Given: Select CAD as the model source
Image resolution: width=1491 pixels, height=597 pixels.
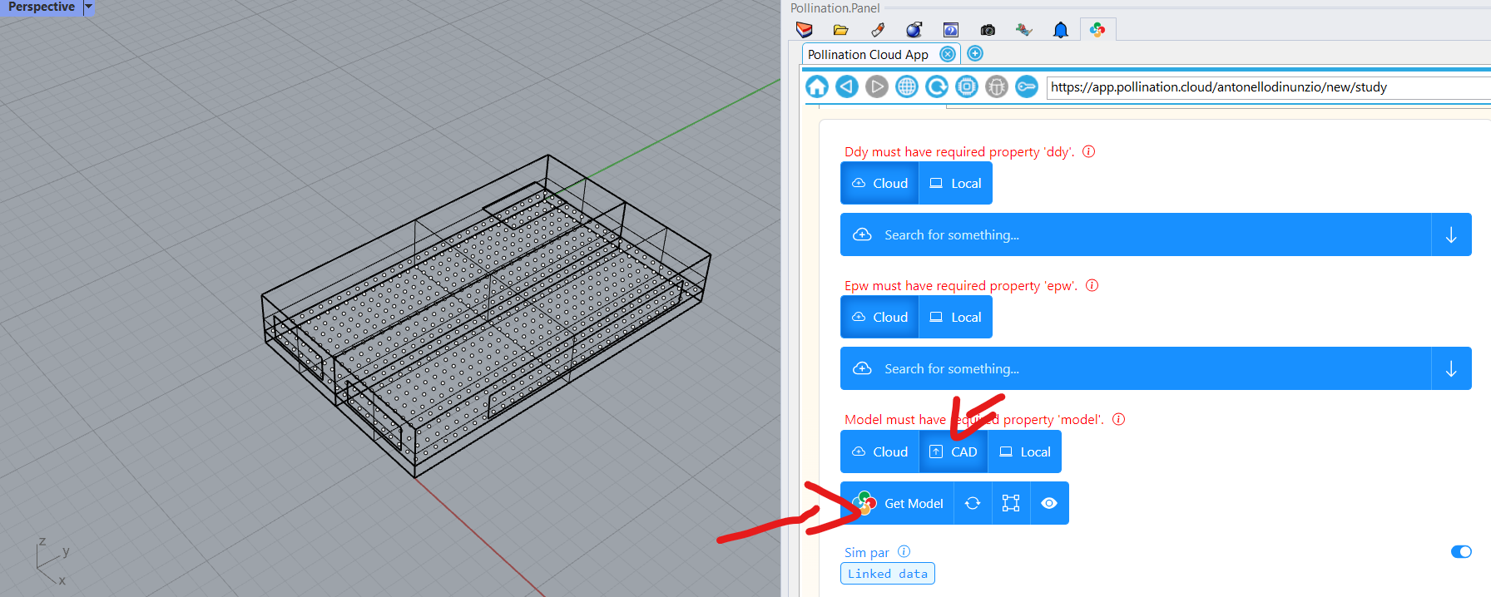Looking at the screenshot, I should (x=954, y=451).
